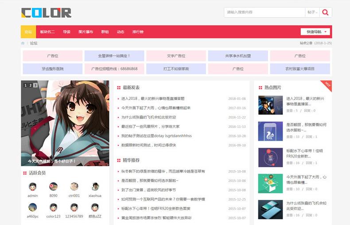
Task: Click ad box with hotline 68686868
Action: click(x=114, y=69)
